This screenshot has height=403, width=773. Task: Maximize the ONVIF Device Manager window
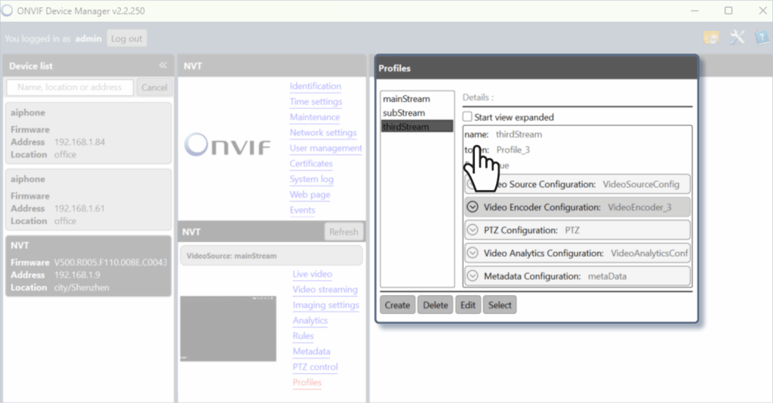pyautogui.click(x=728, y=11)
